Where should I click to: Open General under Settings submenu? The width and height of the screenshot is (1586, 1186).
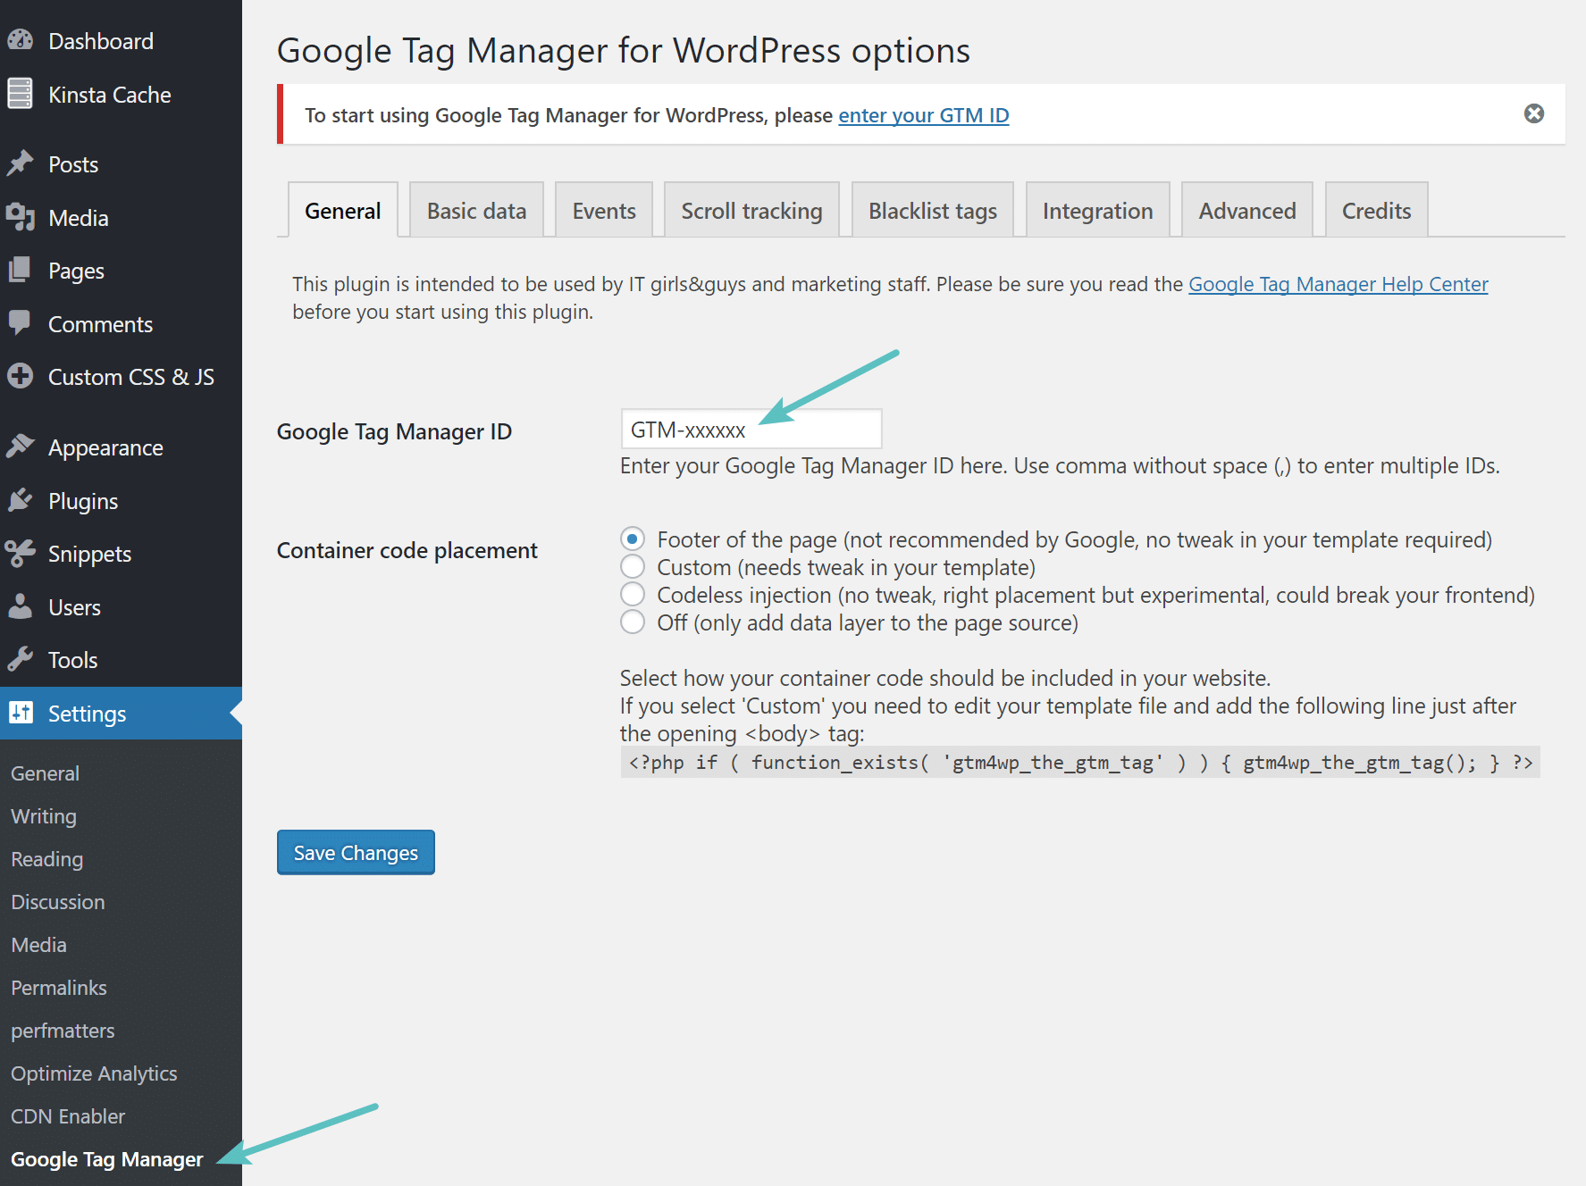[x=45, y=773]
